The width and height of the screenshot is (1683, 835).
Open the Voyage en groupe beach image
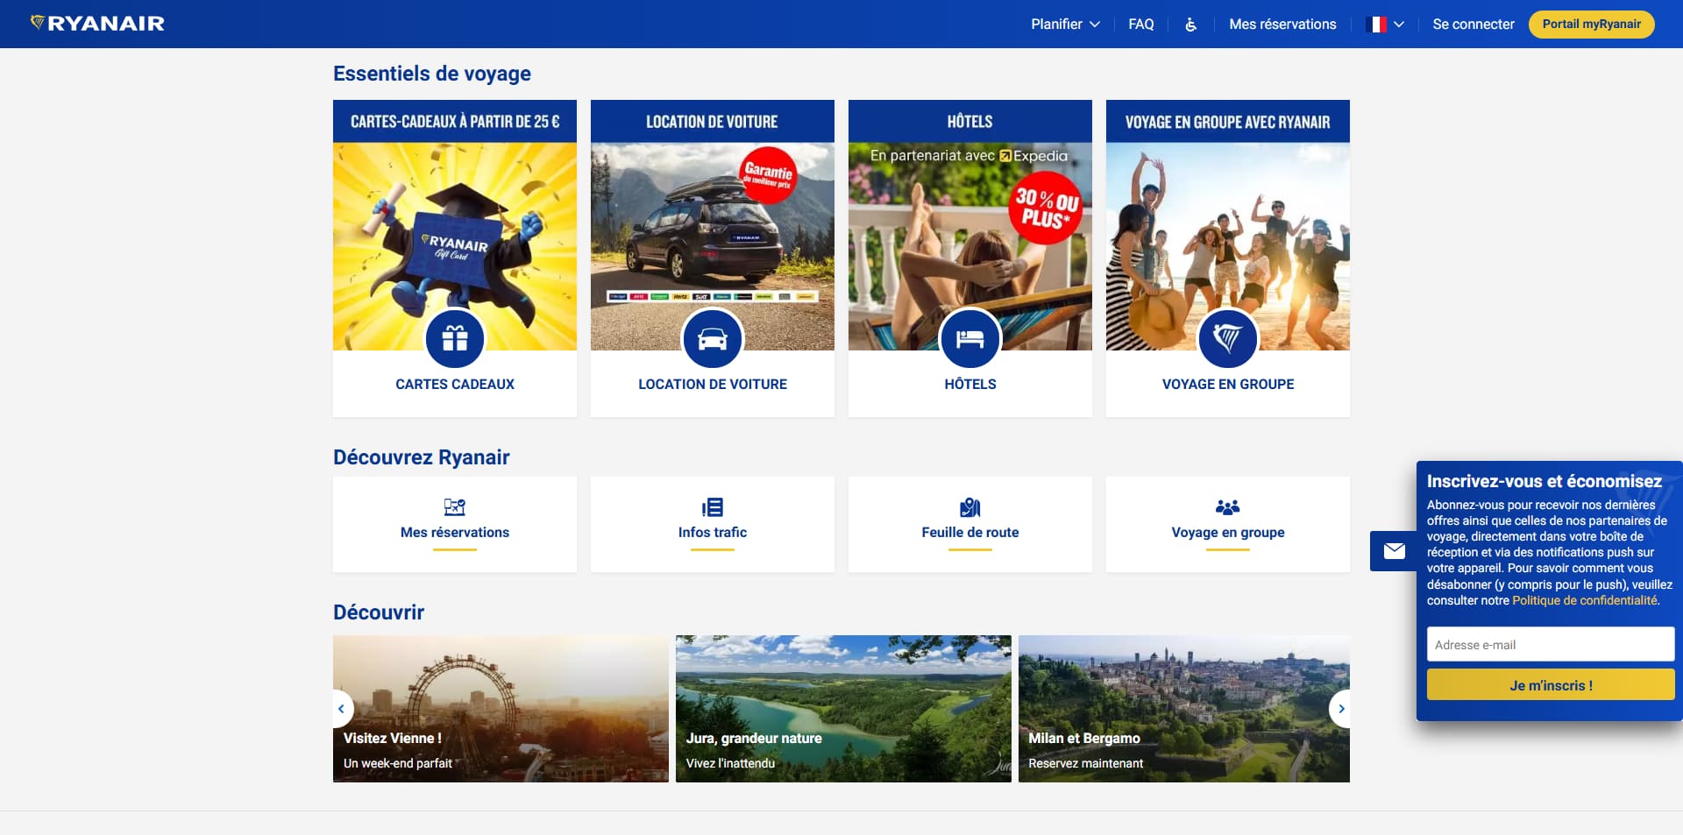(x=1228, y=246)
